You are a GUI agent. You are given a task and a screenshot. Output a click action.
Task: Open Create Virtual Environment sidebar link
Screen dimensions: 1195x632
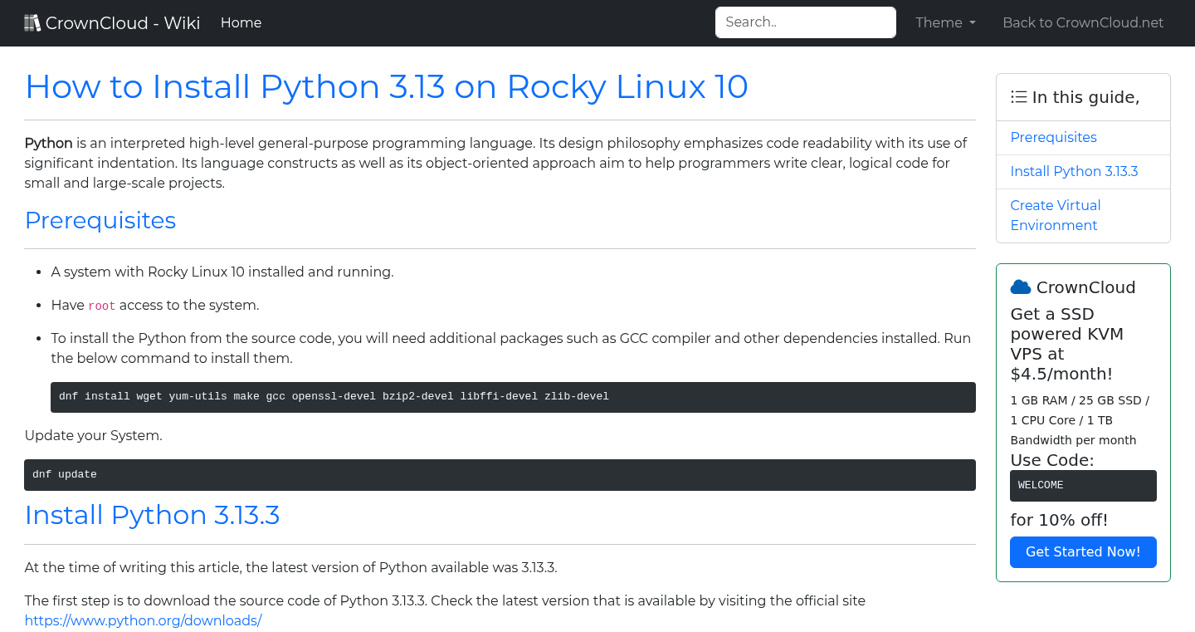pyautogui.click(x=1055, y=215)
